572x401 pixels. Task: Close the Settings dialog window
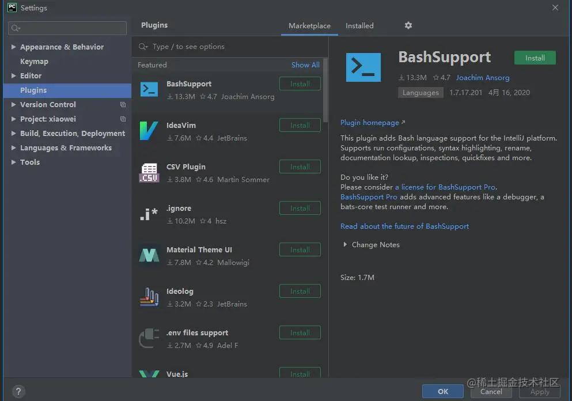click(x=555, y=7)
